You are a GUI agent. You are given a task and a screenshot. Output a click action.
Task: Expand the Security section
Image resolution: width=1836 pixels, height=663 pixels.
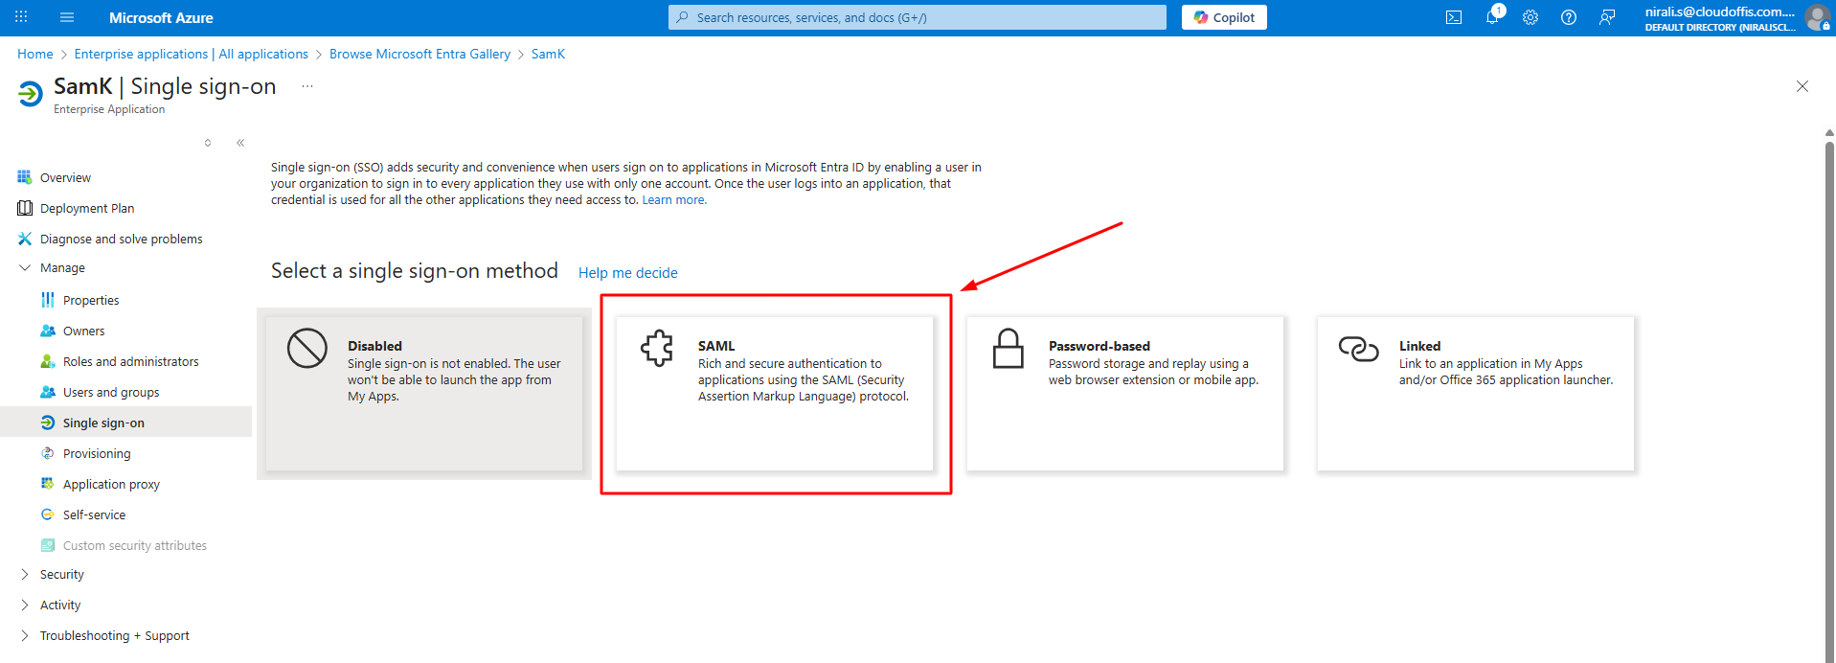point(25,574)
